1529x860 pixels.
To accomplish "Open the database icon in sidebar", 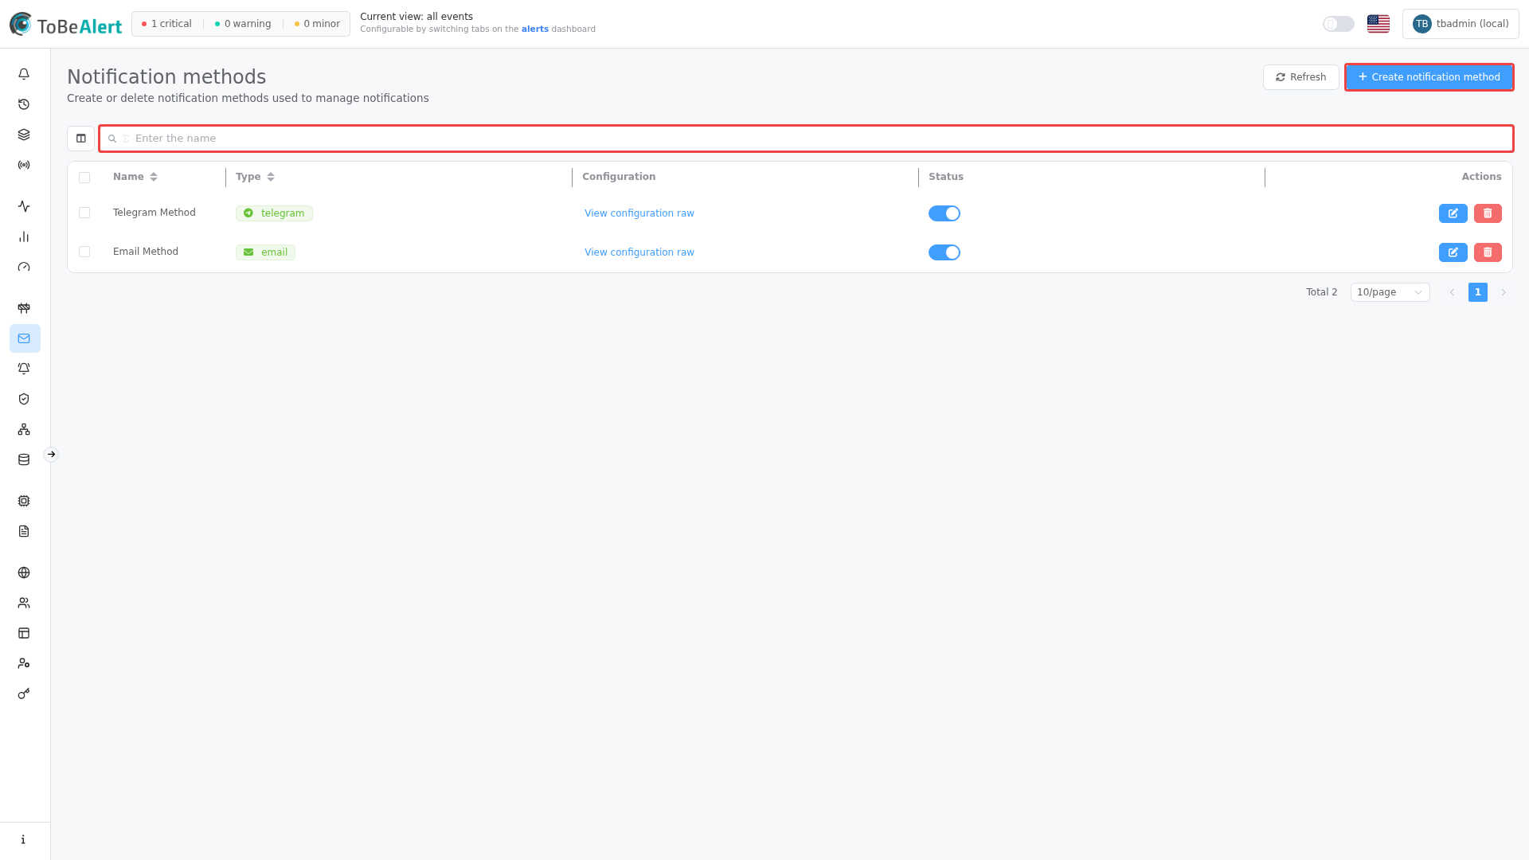I will (x=24, y=459).
